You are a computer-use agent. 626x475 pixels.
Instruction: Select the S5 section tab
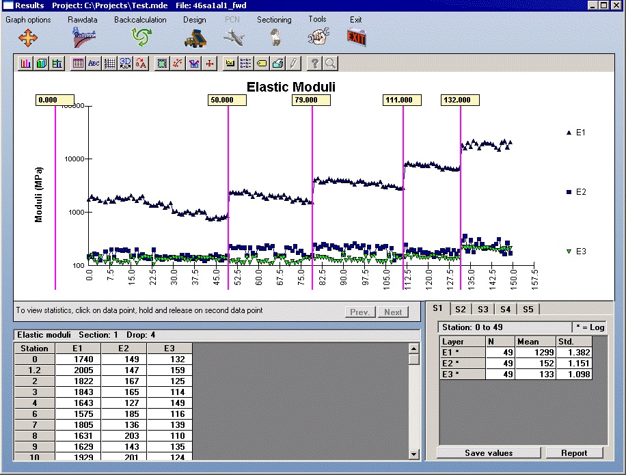(528, 310)
